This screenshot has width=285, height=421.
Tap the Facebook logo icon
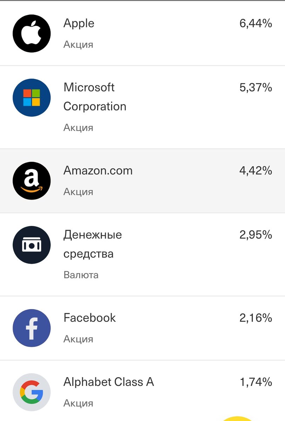click(x=32, y=328)
